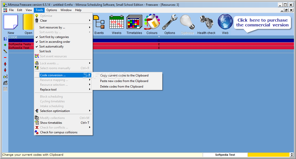The height and width of the screenshot is (159, 296).
Task: Expand the Clear submenu
Action: (90, 20)
